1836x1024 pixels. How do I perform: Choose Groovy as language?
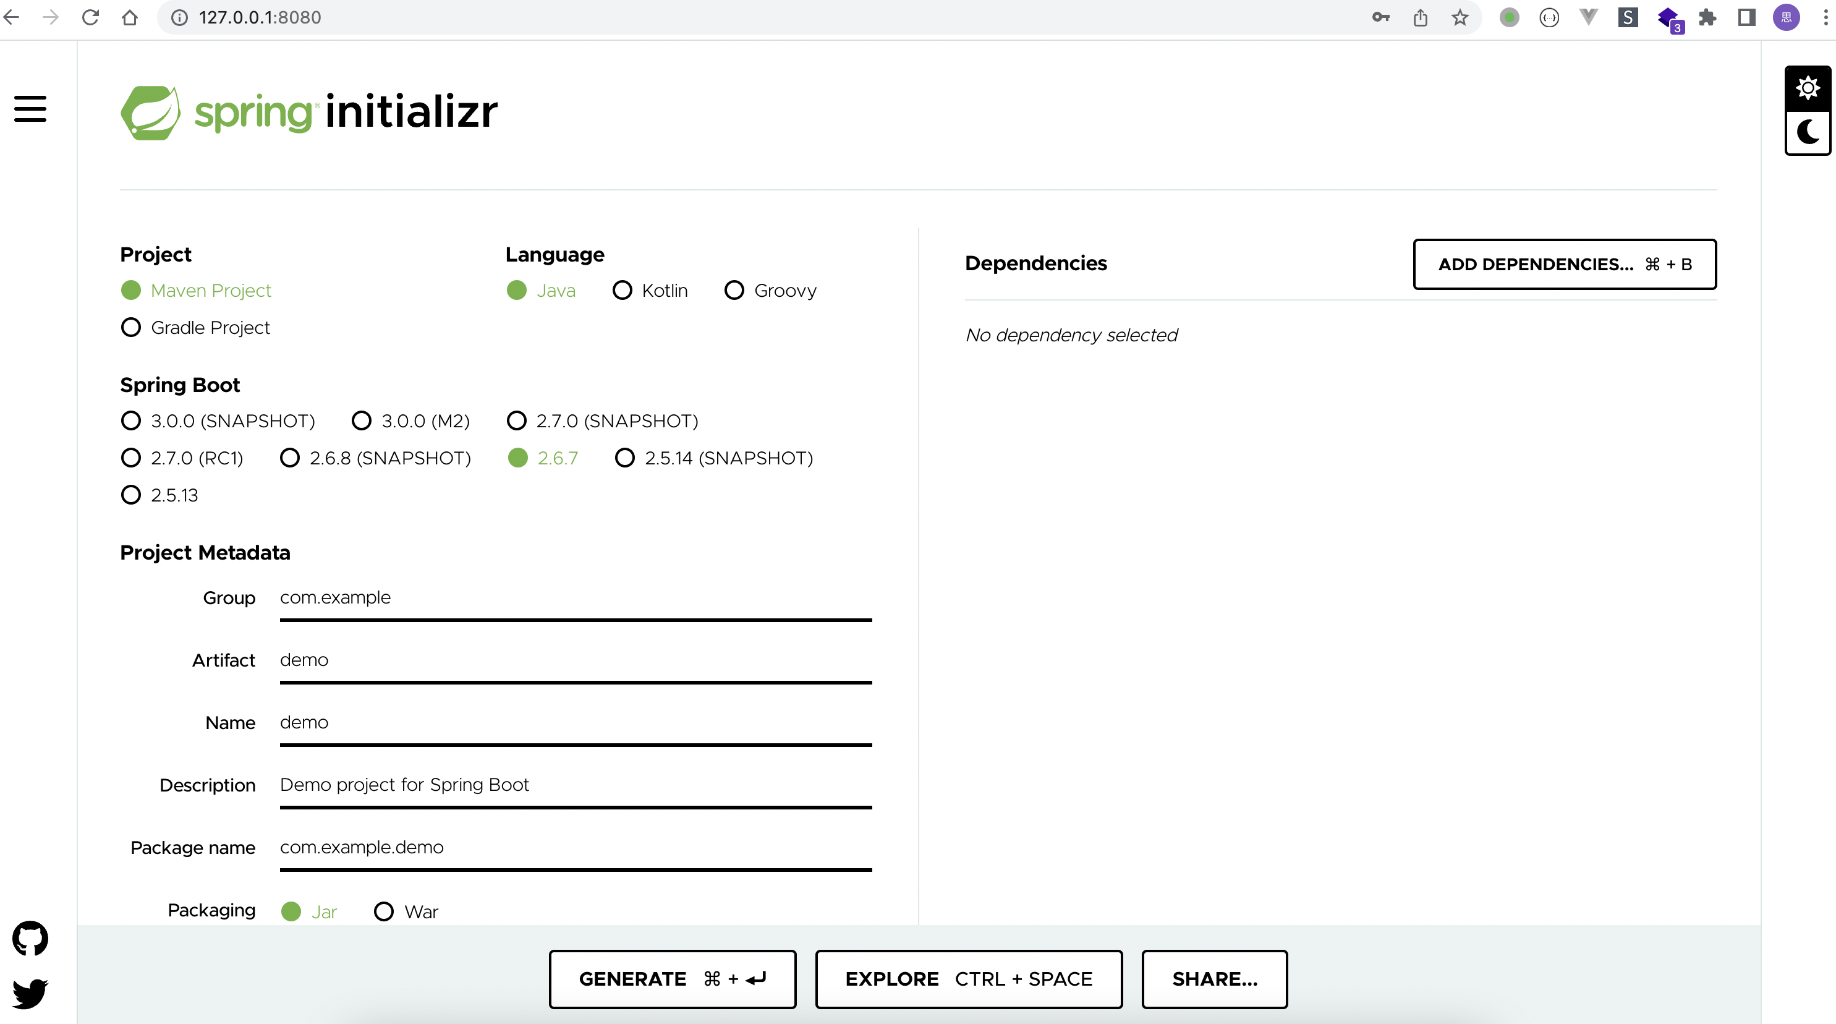(770, 290)
